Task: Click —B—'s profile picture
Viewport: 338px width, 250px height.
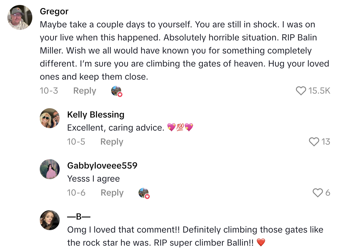Action: [50, 220]
